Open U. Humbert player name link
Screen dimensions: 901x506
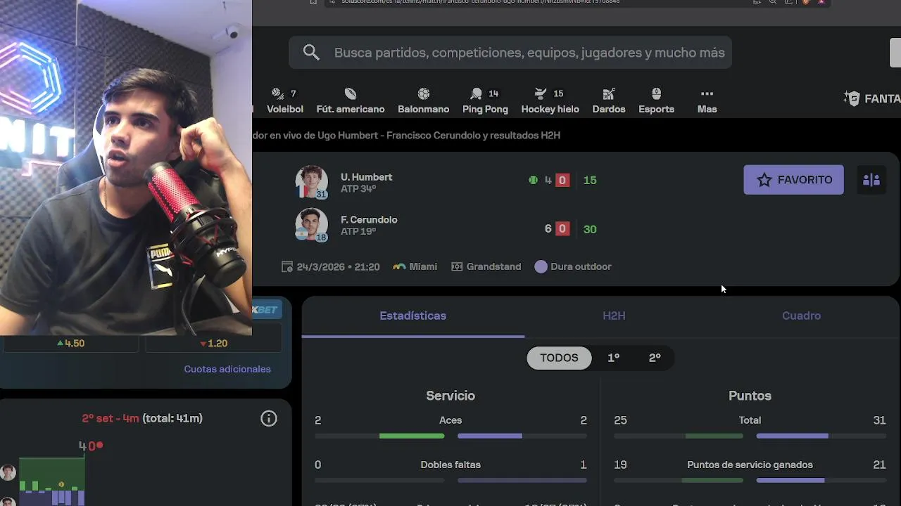click(x=366, y=177)
